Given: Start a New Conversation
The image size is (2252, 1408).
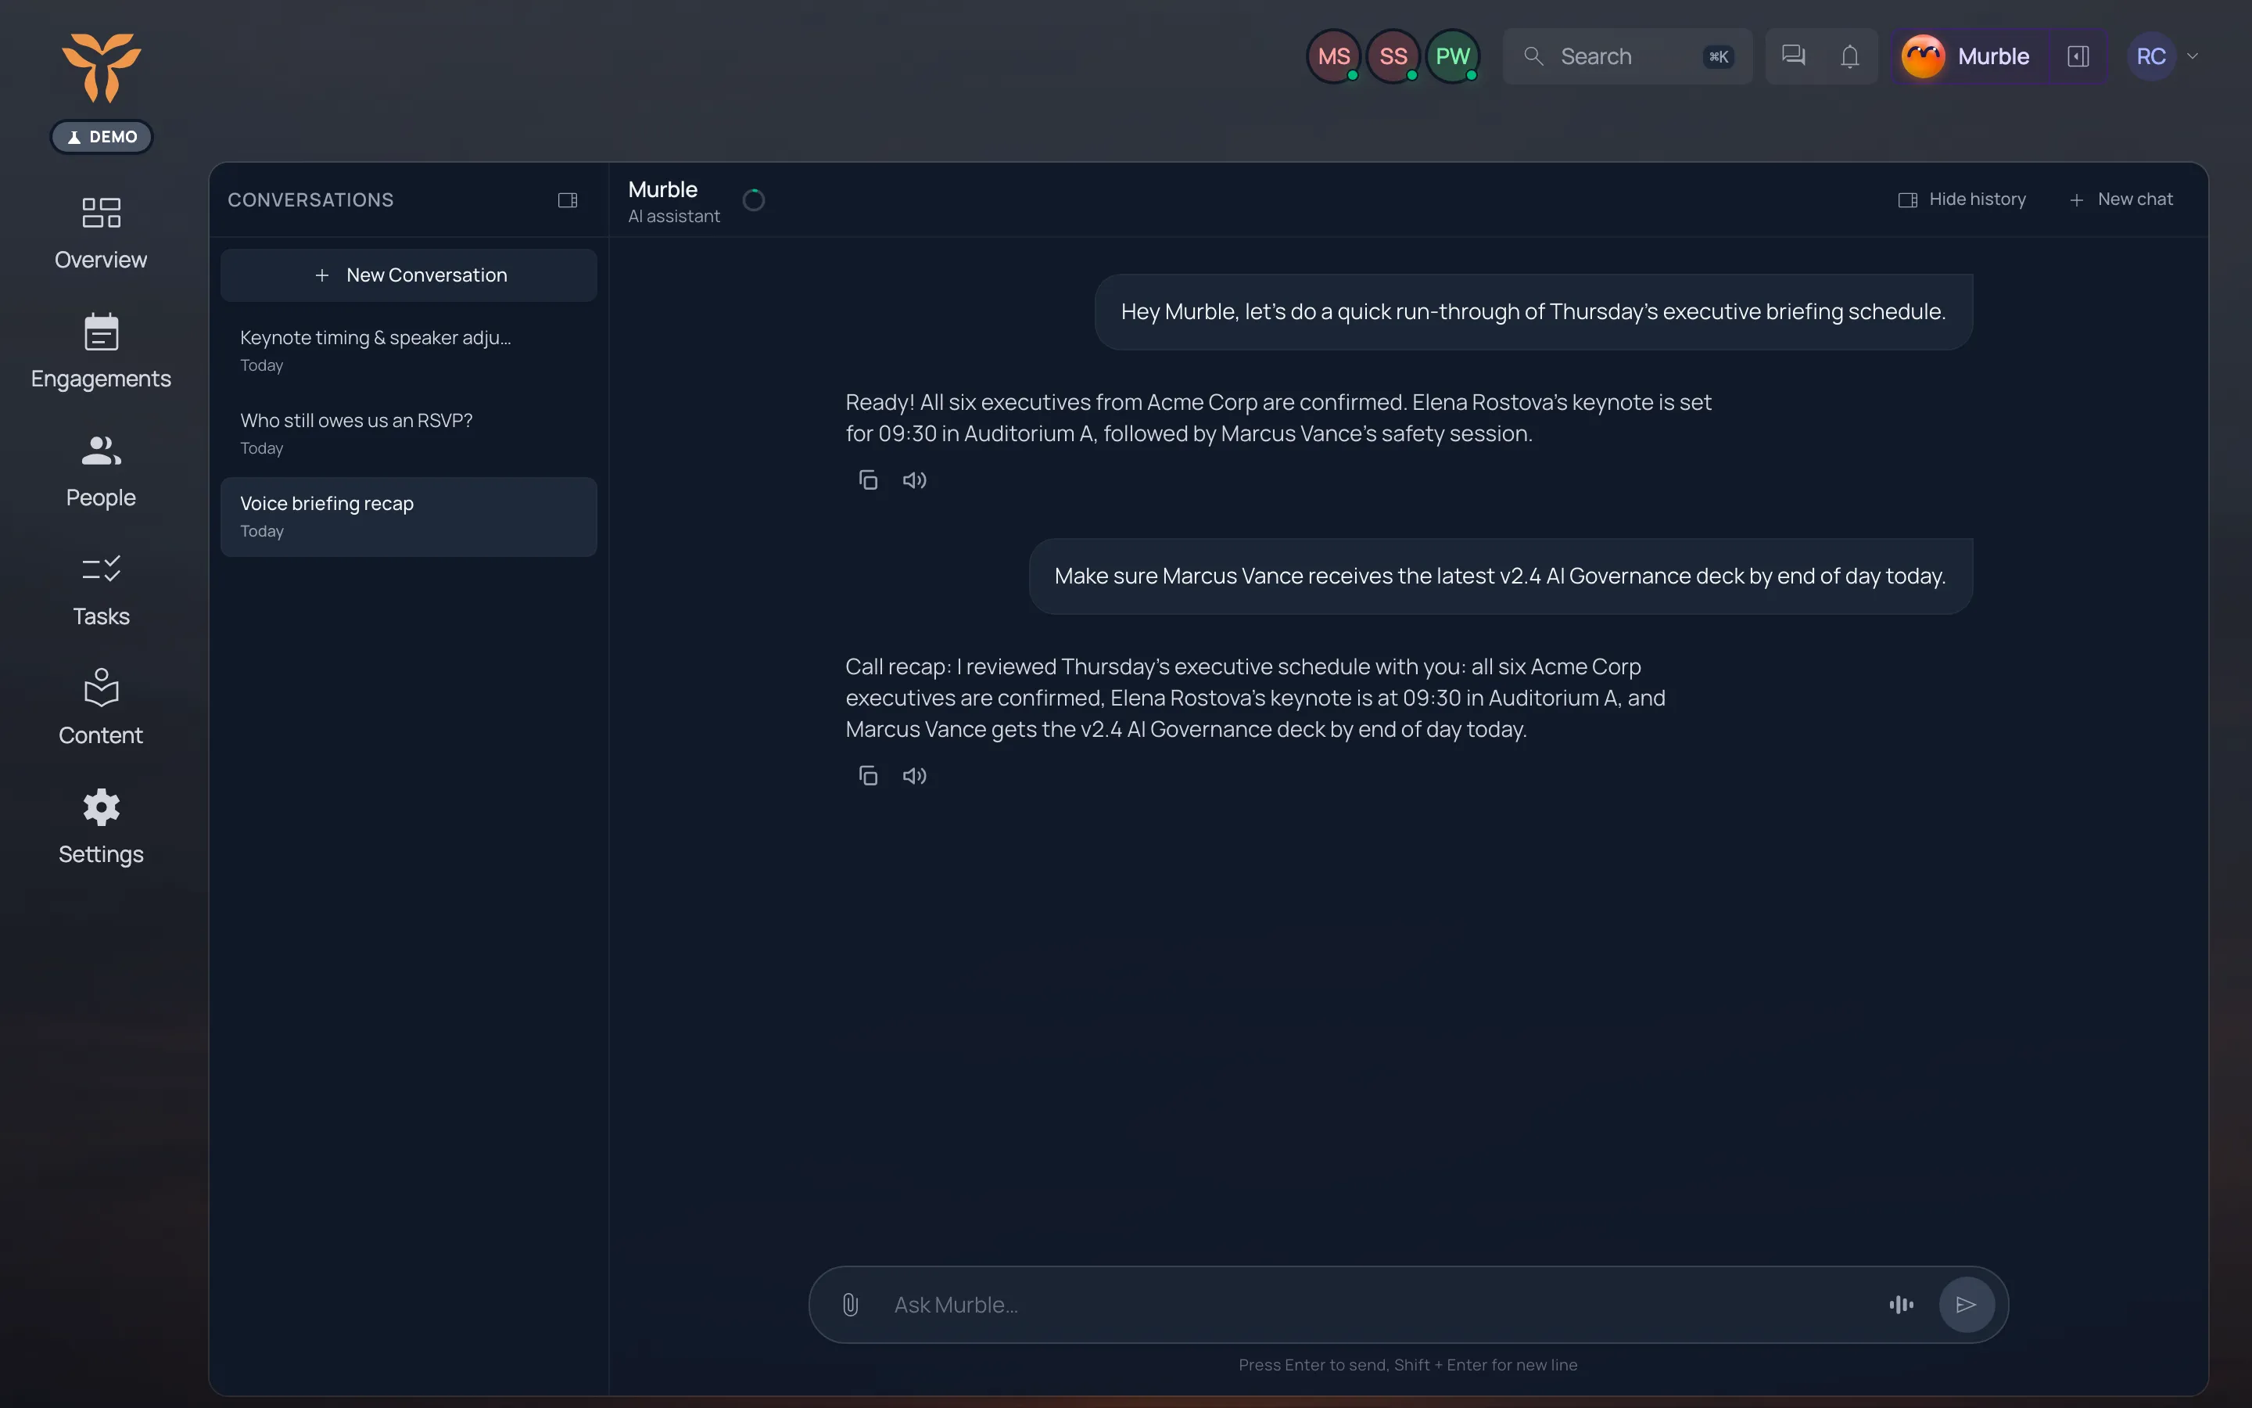Looking at the screenshot, I should pos(408,275).
